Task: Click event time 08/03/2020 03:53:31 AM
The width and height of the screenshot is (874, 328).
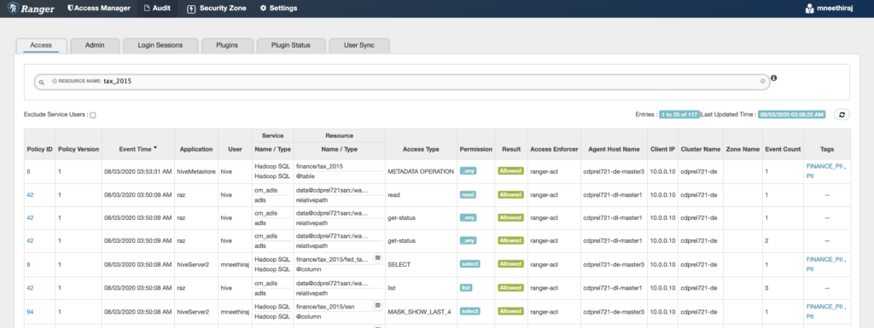Action: point(137,172)
